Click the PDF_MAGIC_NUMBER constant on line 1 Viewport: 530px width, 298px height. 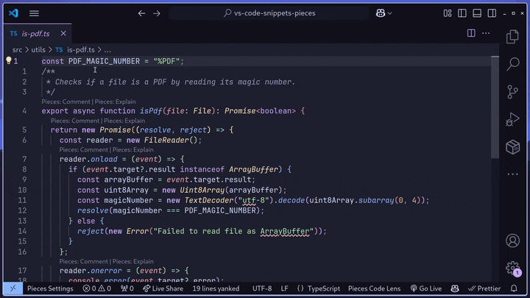(104, 61)
